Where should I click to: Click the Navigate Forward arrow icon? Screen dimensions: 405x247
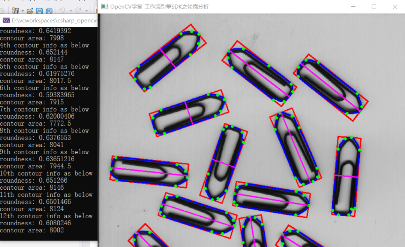(x=2, y=11)
